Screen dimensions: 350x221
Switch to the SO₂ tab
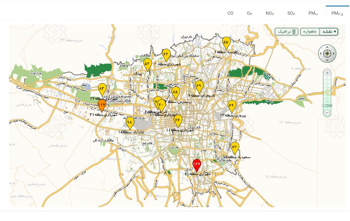click(x=291, y=13)
